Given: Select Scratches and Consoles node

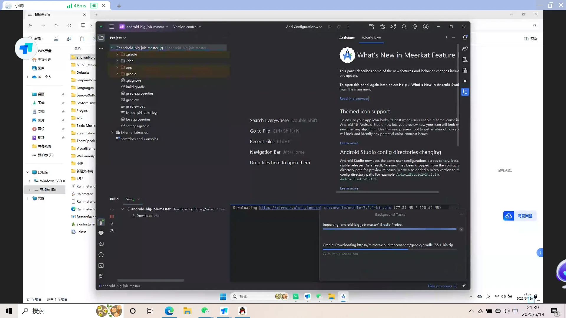Looking at the screenshot, I should coord(139,139).
